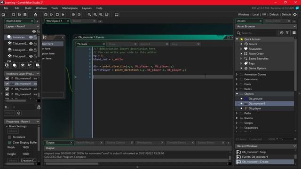The width and height of the screenshot is (301, 169).
Task: Open the Asset Browser filter funnel icon
Action: [287, 33]
